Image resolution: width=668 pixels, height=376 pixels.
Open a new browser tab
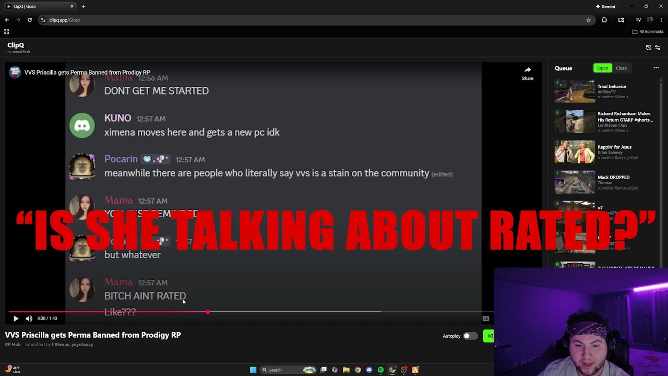coord(83,6)
